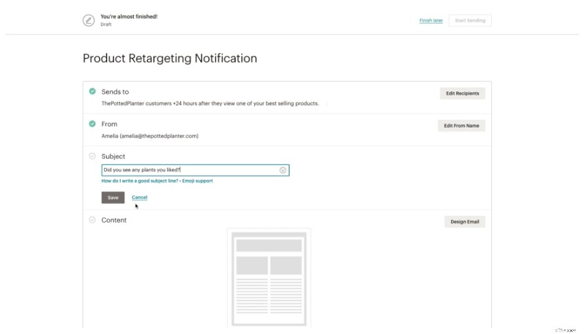585x334 pixels.
Task: Cancel subject editing
Action: click(x=140, y=198)
